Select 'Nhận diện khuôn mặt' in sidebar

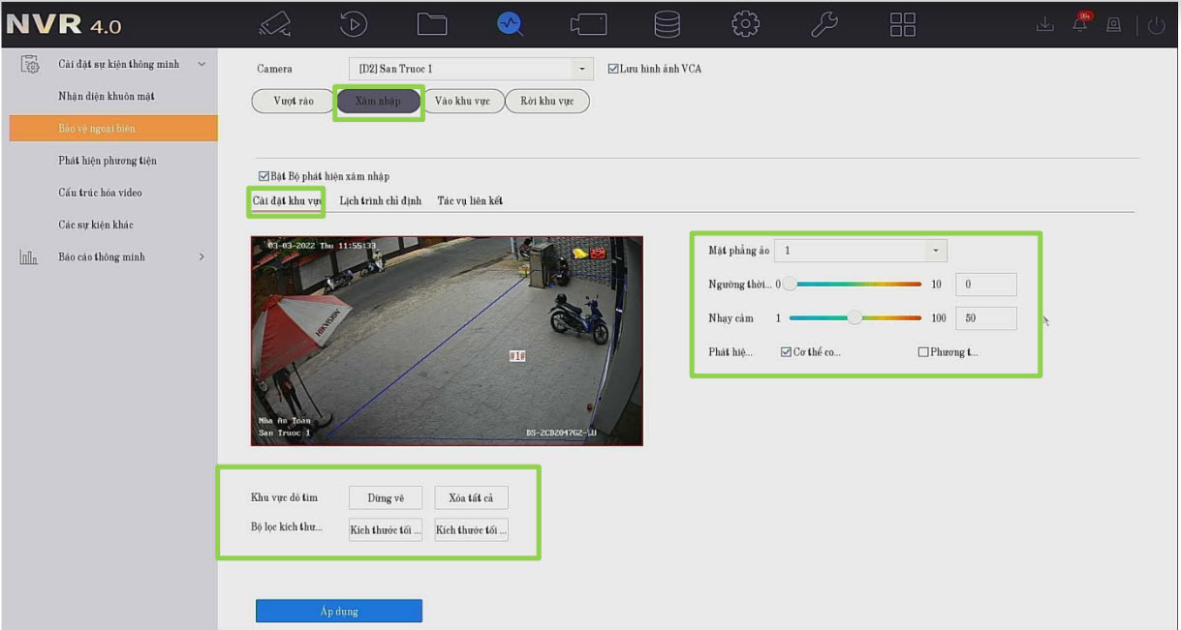coord(107,97)
